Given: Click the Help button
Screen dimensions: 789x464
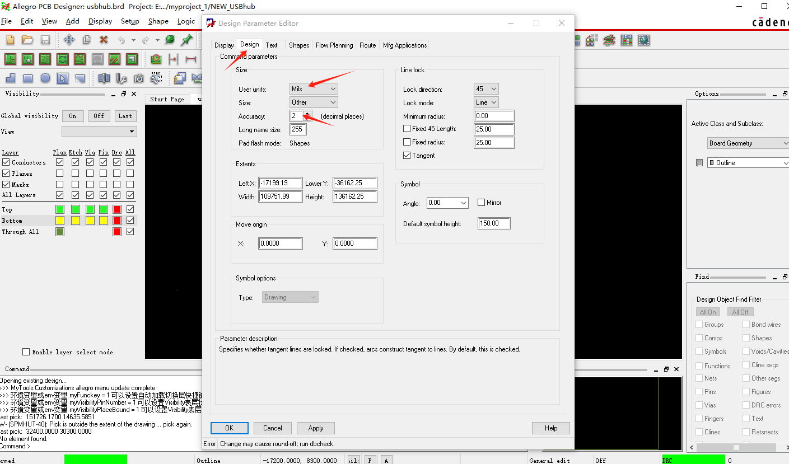Looking at the screenshot, I should (x=551, y=428).
